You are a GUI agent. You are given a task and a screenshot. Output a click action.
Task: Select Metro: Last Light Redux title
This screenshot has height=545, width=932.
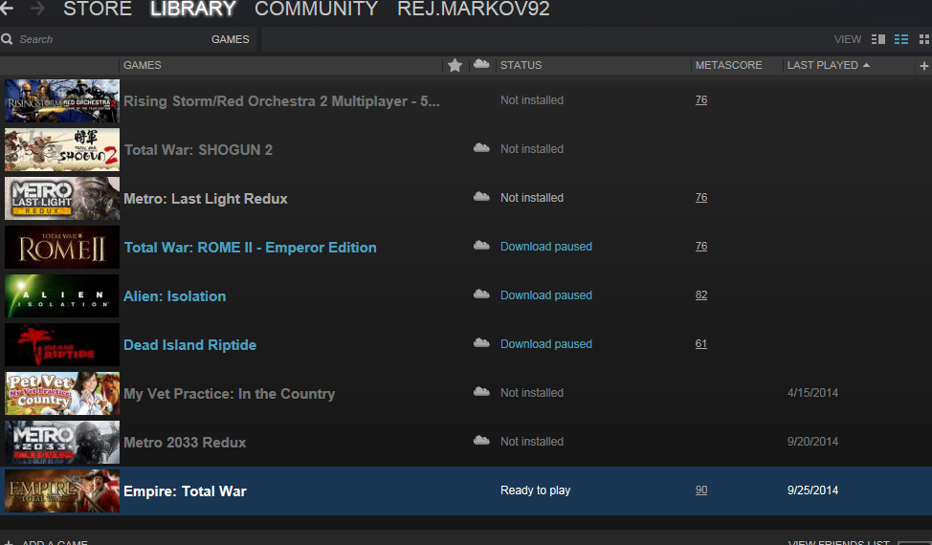pyautogui.click(x=206, y=198)
